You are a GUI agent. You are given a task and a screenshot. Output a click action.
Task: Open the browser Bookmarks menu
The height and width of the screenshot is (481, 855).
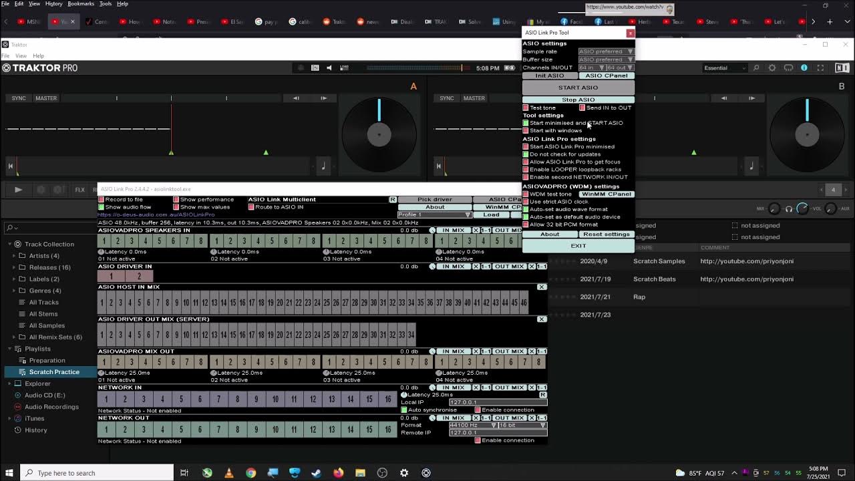coord(81,4)
